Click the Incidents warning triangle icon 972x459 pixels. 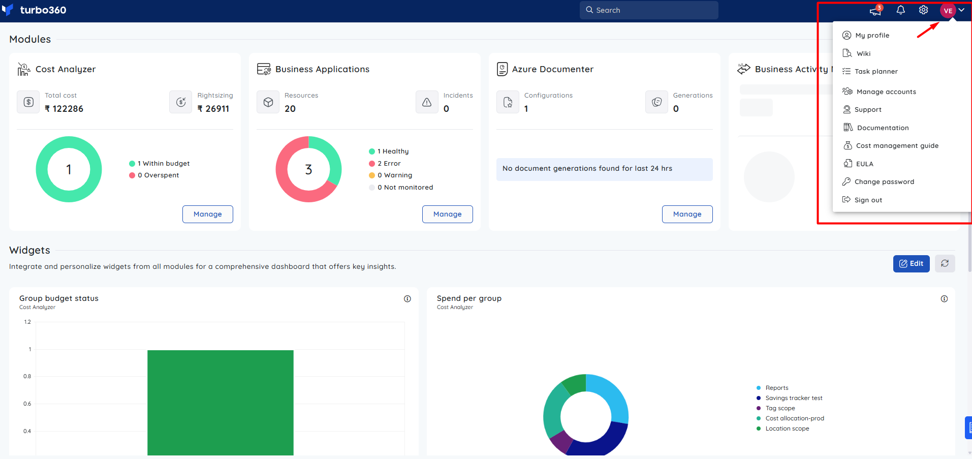(x=427, y=102)
